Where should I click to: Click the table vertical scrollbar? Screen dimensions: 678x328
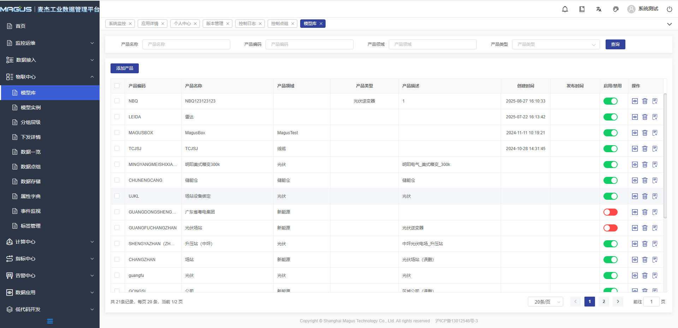click(x=665, y=155)
